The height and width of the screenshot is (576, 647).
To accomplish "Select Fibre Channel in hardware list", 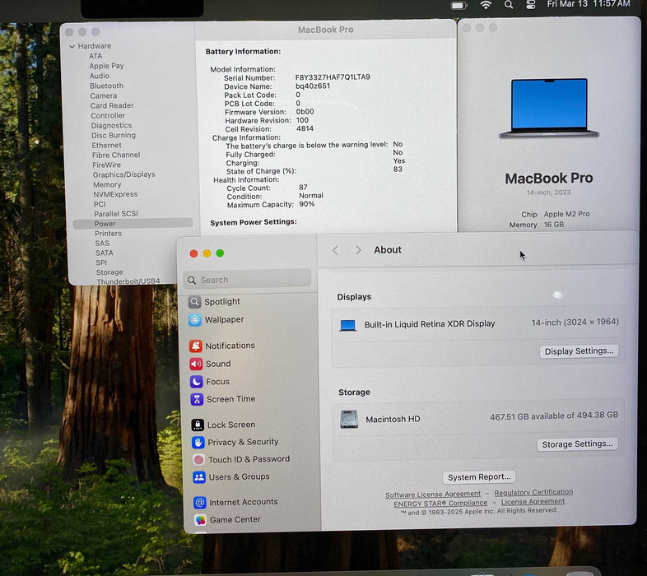I will click(x=116, y=156).
